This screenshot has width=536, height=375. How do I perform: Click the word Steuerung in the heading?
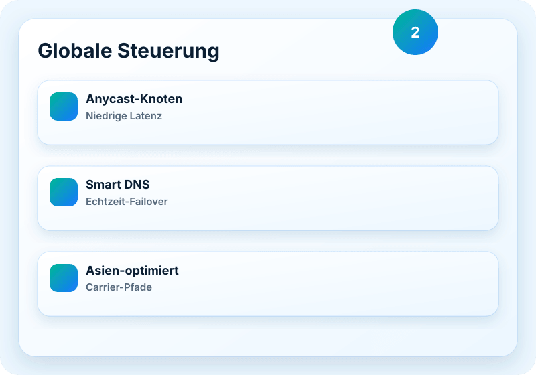coord(168,50)
